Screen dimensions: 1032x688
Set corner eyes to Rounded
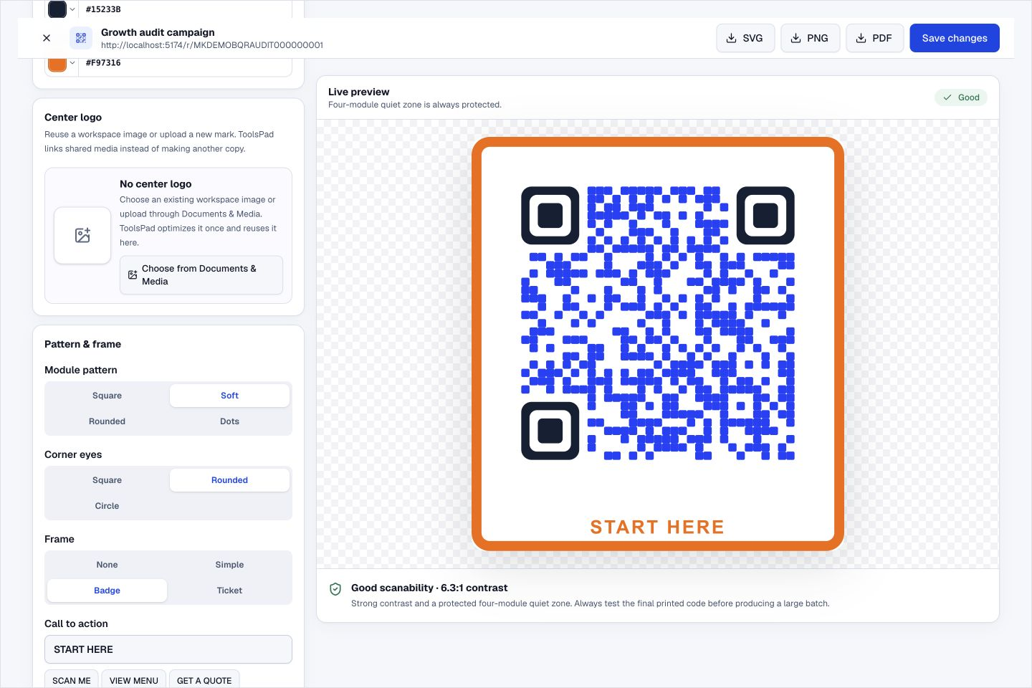coord(229,480)
